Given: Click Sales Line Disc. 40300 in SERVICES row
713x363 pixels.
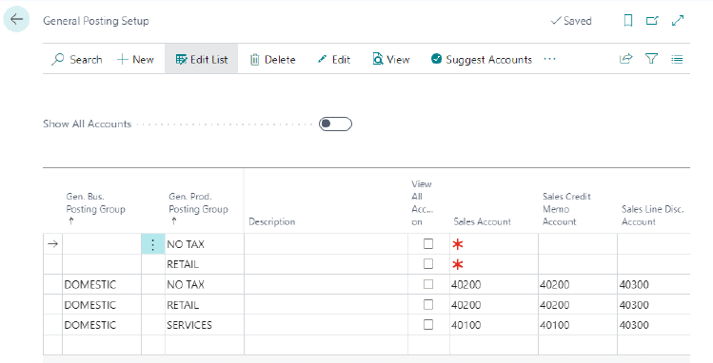Looking at the screenshot, I should 634,325.
